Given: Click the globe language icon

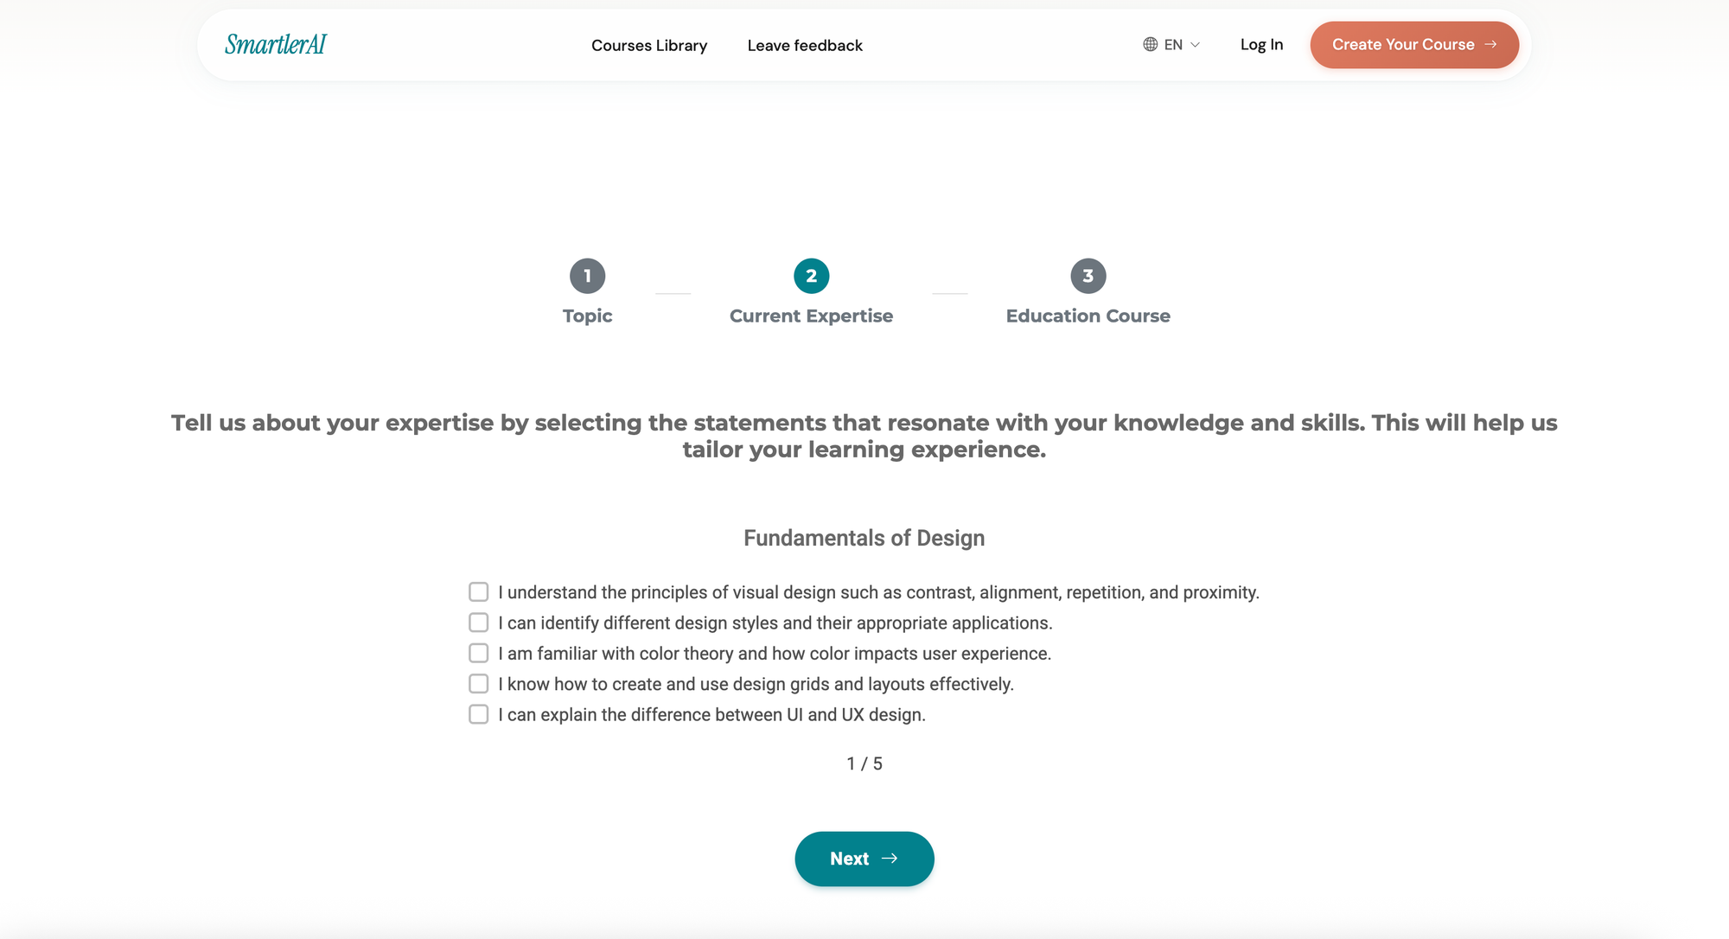Looking at the screenshot, I should coord(1150,44).
